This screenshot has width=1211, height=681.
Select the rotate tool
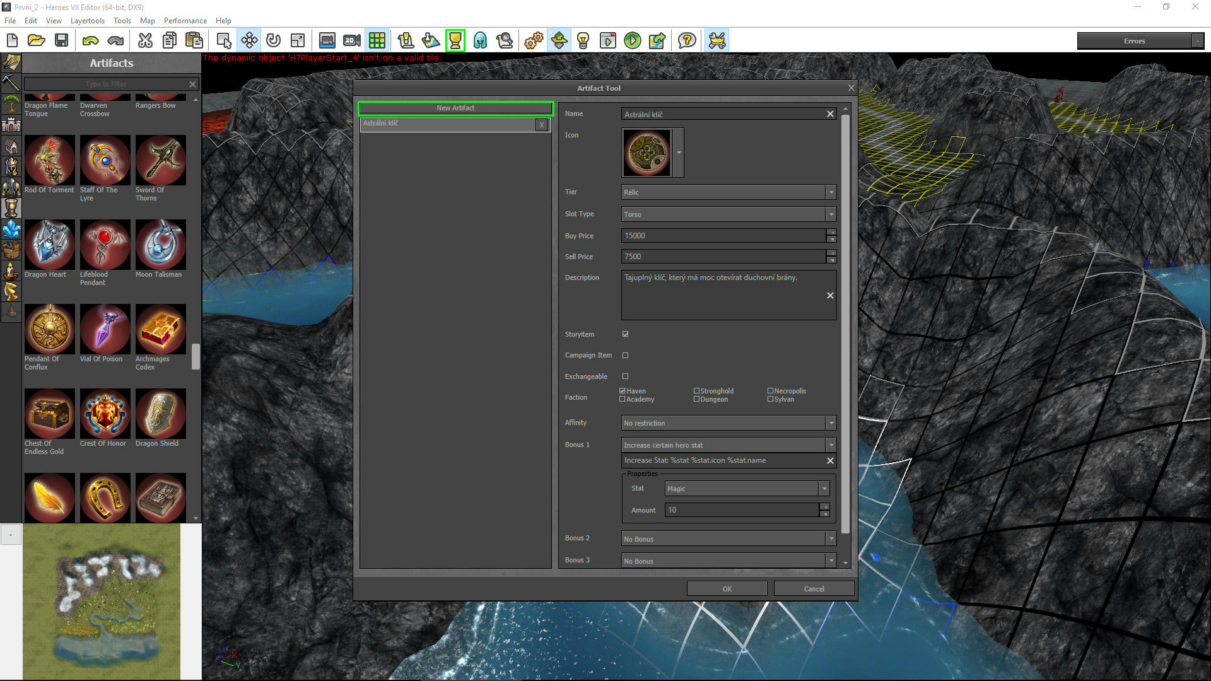pyautogui.click(x=273, y=41)
